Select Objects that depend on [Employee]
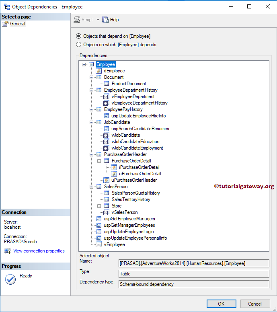The image size is (277, 312). click(79, 36)
